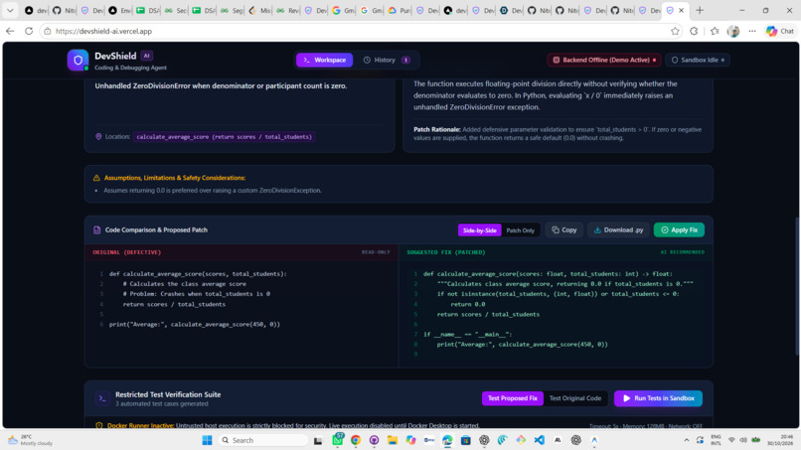Click the calculate_average_score location code tag
Image resolution: width=801 pixels, height=450 pixels.
(x=224, y=137)
